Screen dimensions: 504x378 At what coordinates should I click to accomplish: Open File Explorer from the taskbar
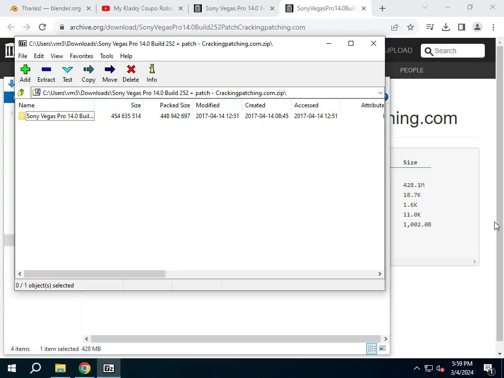(60, 368)
